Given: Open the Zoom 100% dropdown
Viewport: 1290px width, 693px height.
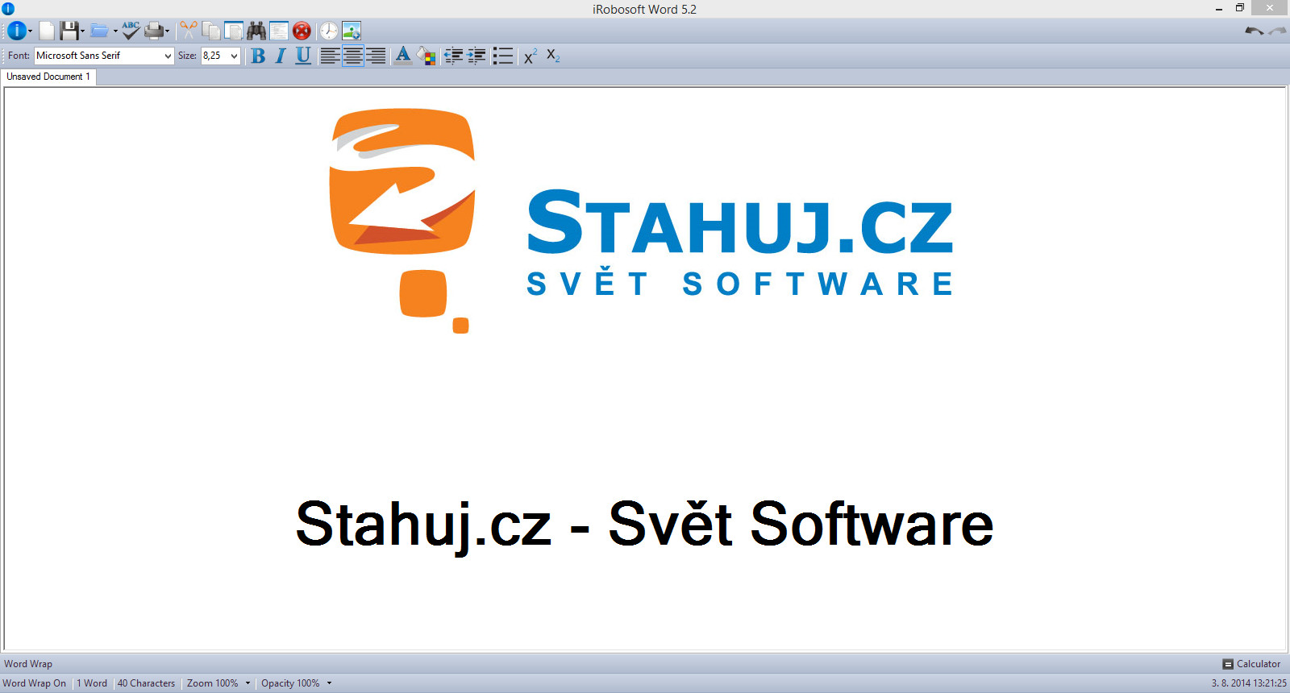Looking at the screenshot, I should click(218, 683).
